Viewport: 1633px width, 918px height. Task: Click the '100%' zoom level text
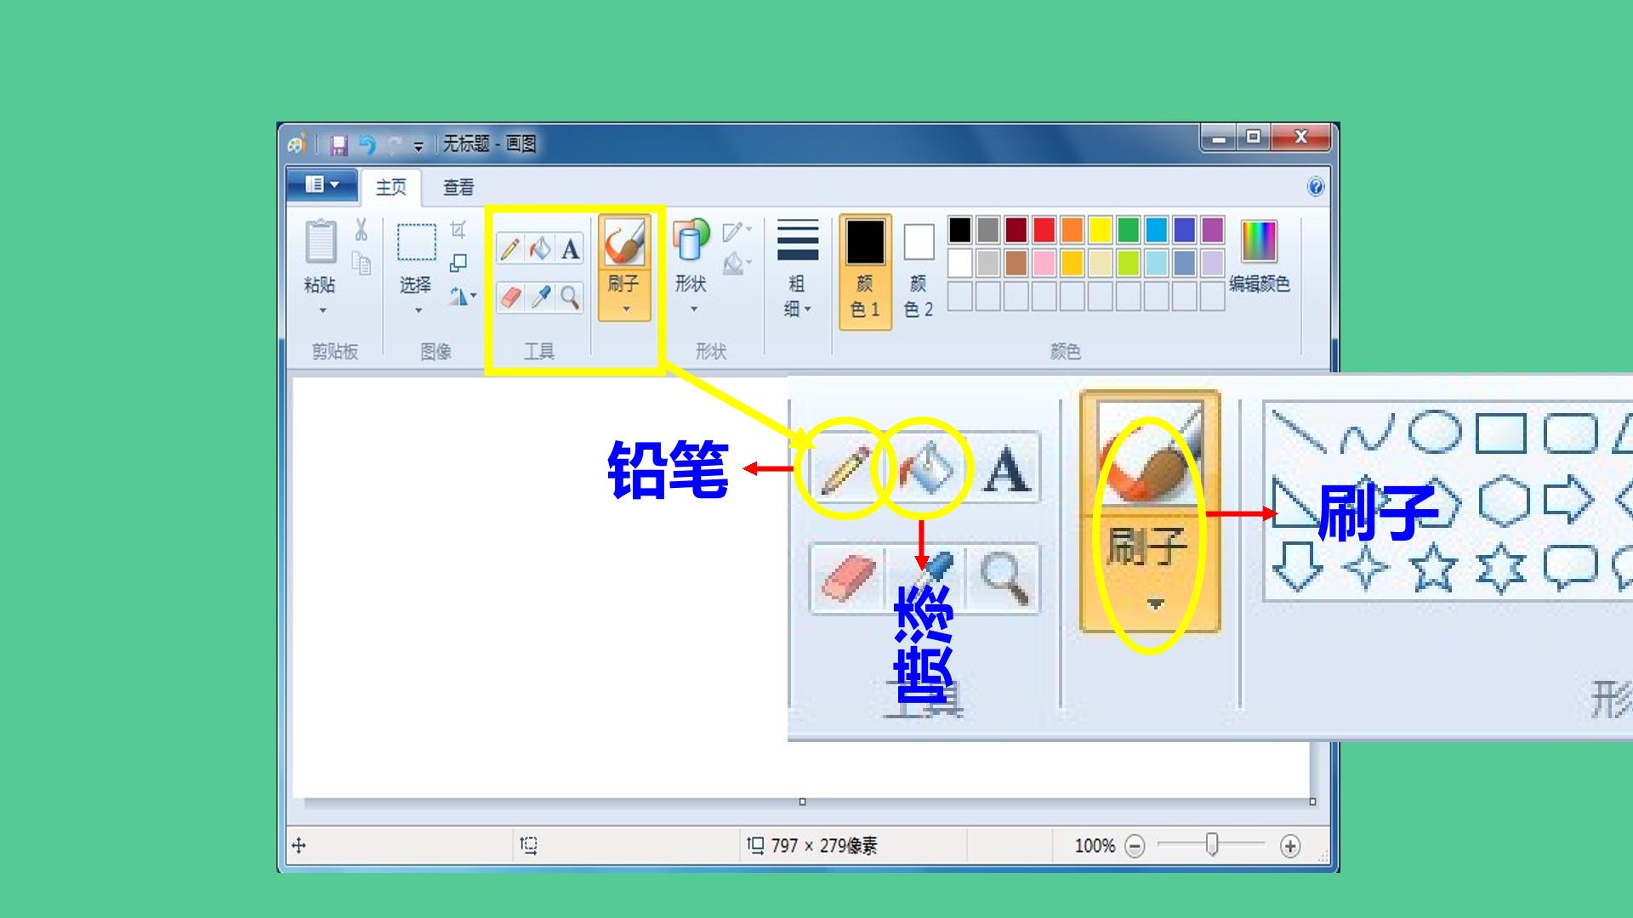pos(1095,846)
